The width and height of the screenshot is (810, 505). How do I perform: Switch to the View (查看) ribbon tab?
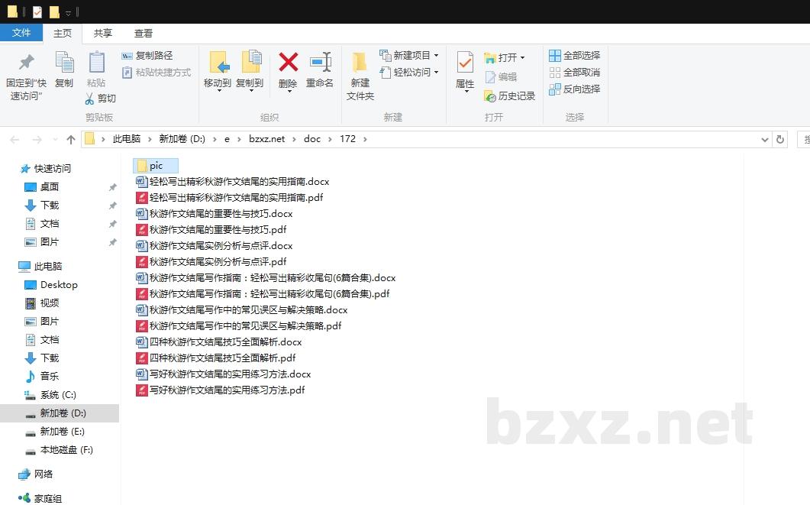coord(144,33)
